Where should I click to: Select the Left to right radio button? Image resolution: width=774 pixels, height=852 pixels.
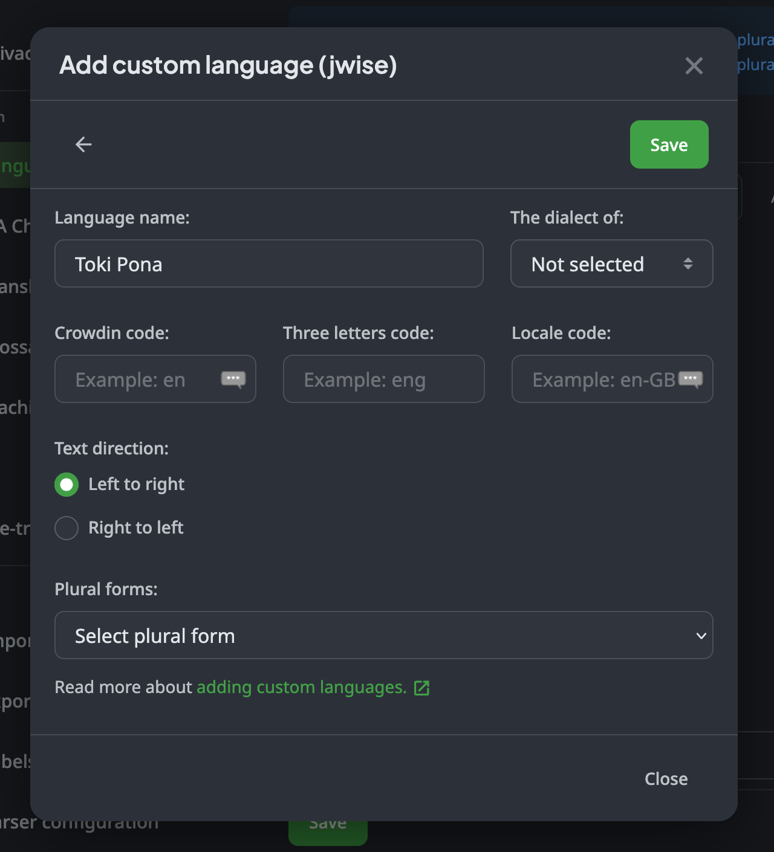67,485
